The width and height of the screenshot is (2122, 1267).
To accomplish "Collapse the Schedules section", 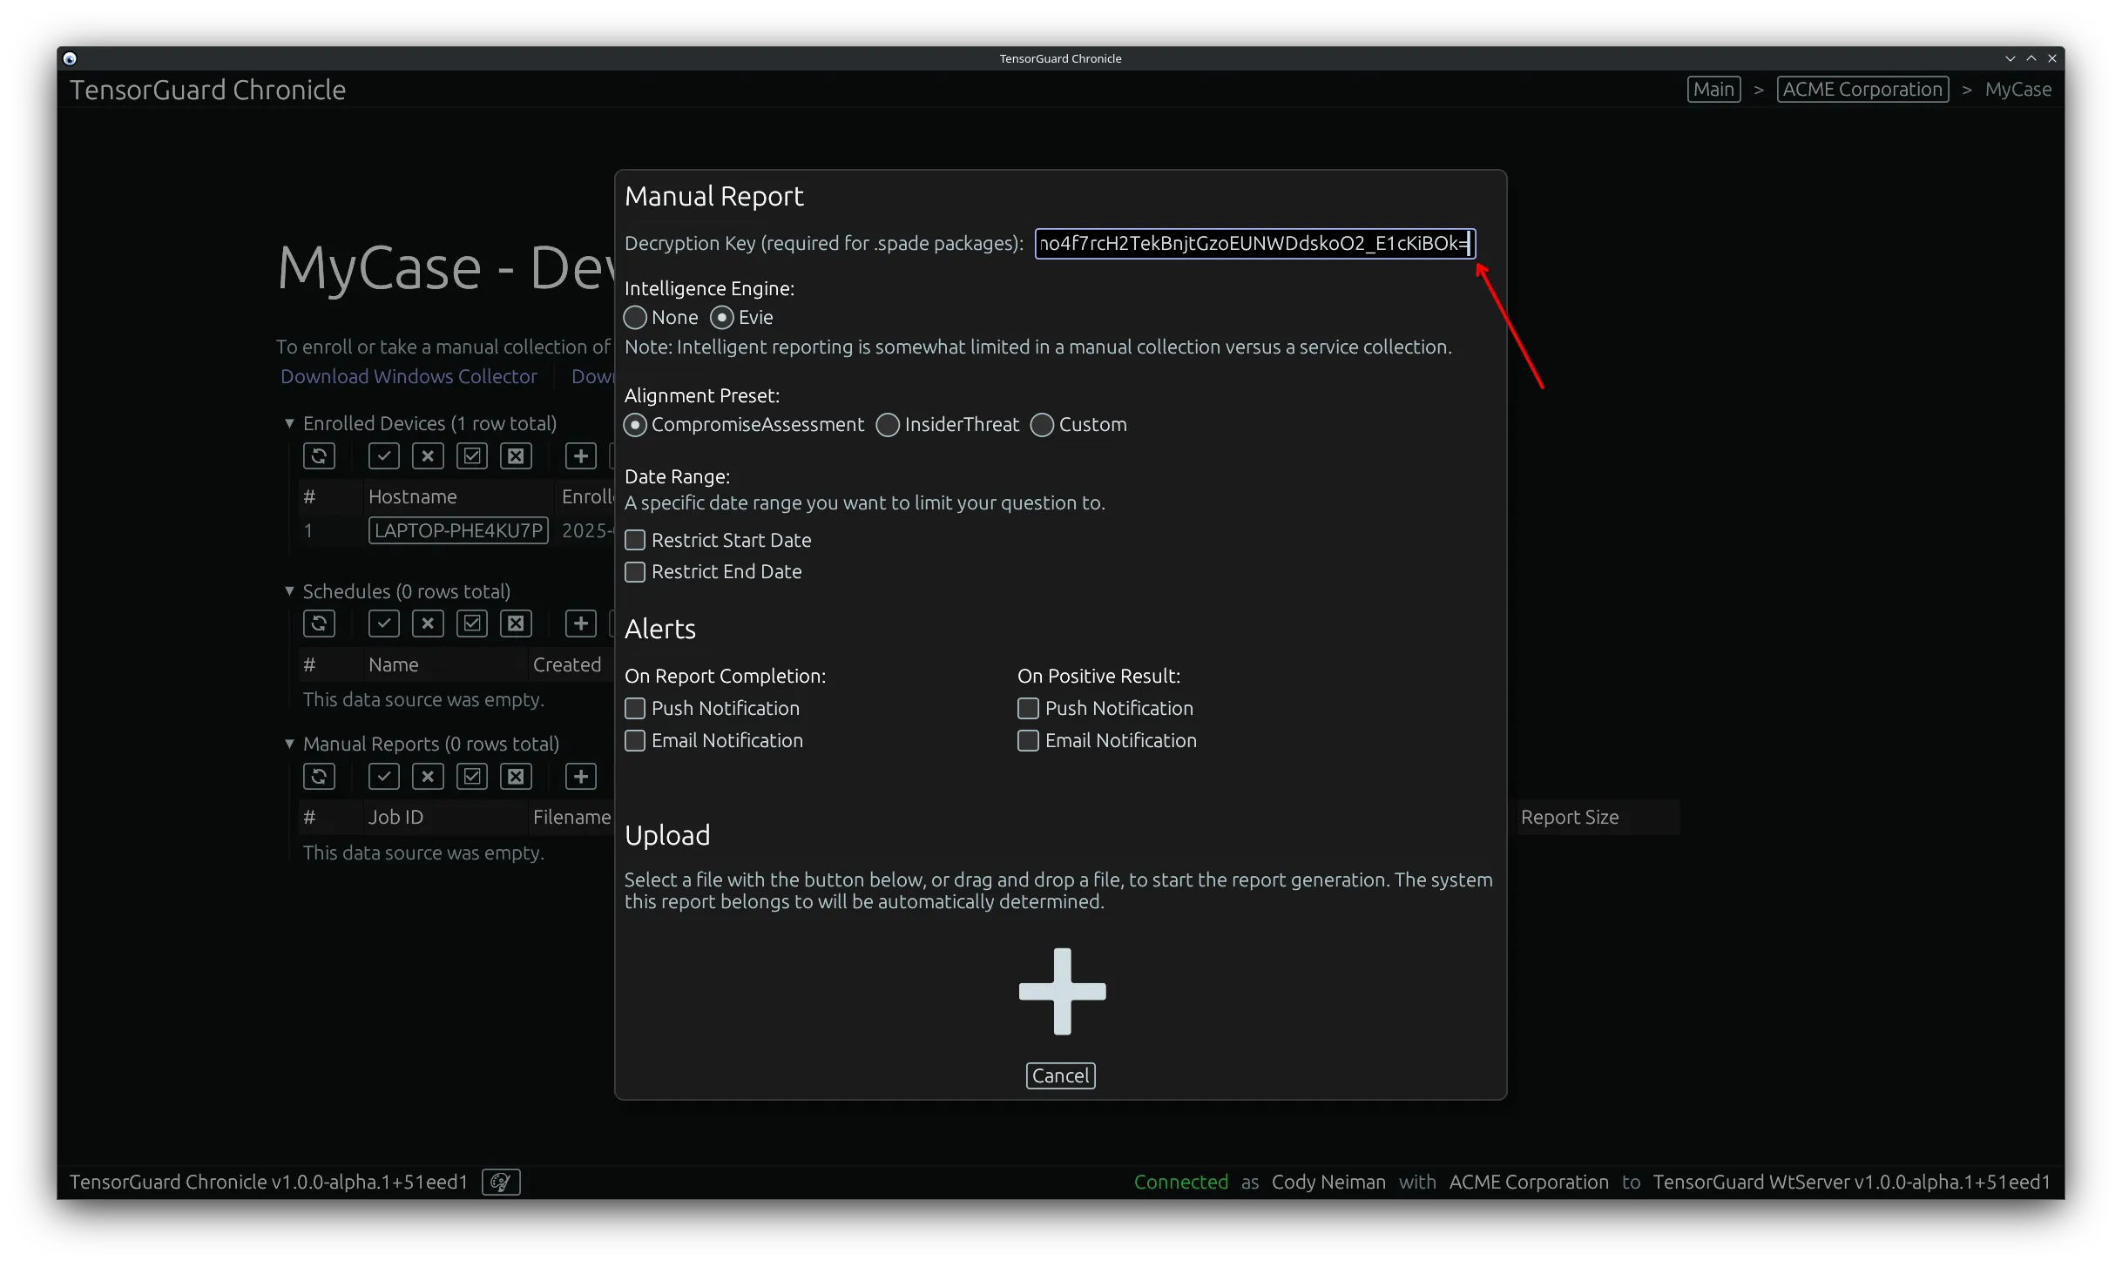I will [289, 590].
